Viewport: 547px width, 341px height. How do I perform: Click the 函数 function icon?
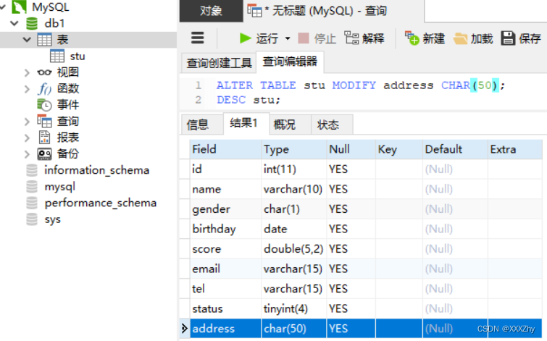44,88
